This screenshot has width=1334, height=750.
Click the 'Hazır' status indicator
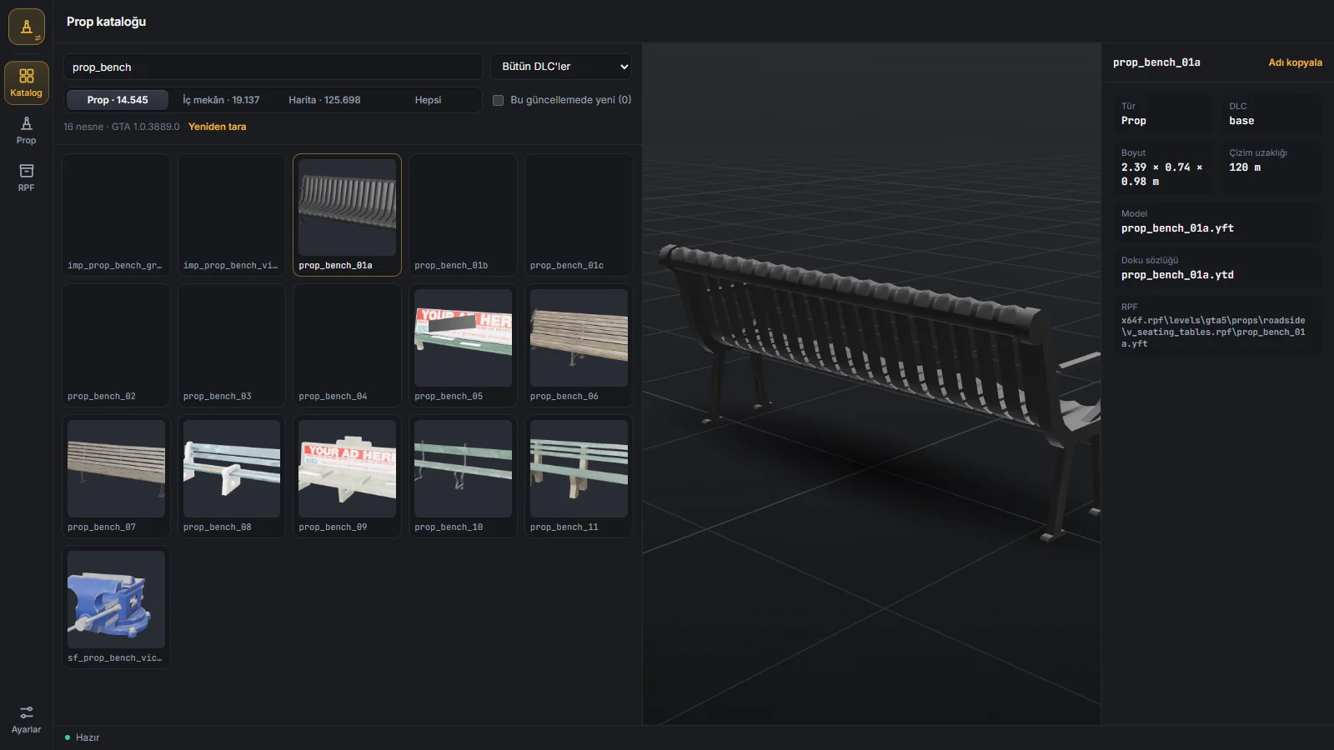coord(83,737)
